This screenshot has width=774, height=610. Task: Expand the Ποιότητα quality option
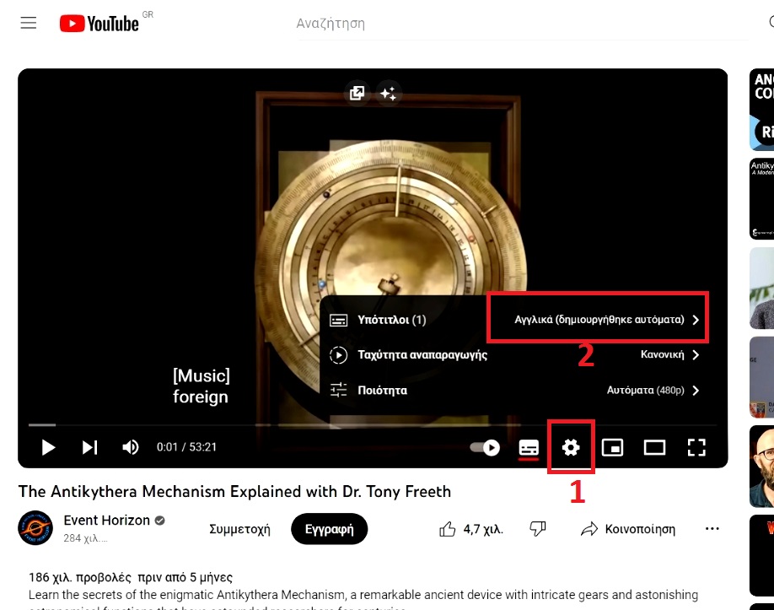(x=514, y=390)
